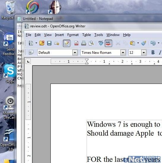The image size is (162, 163).
Task: Open the Format menu in Writer
Action: [x=73, y=35]
